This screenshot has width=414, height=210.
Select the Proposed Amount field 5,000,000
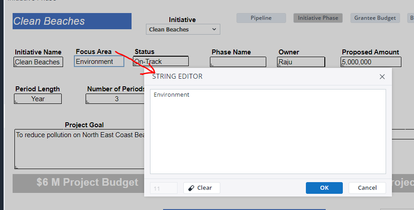(371, 62)
